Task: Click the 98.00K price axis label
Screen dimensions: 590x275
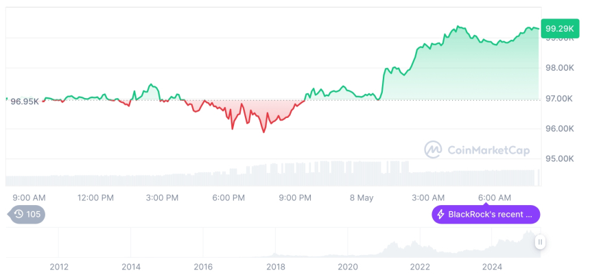Action: [x=559, y=68]
